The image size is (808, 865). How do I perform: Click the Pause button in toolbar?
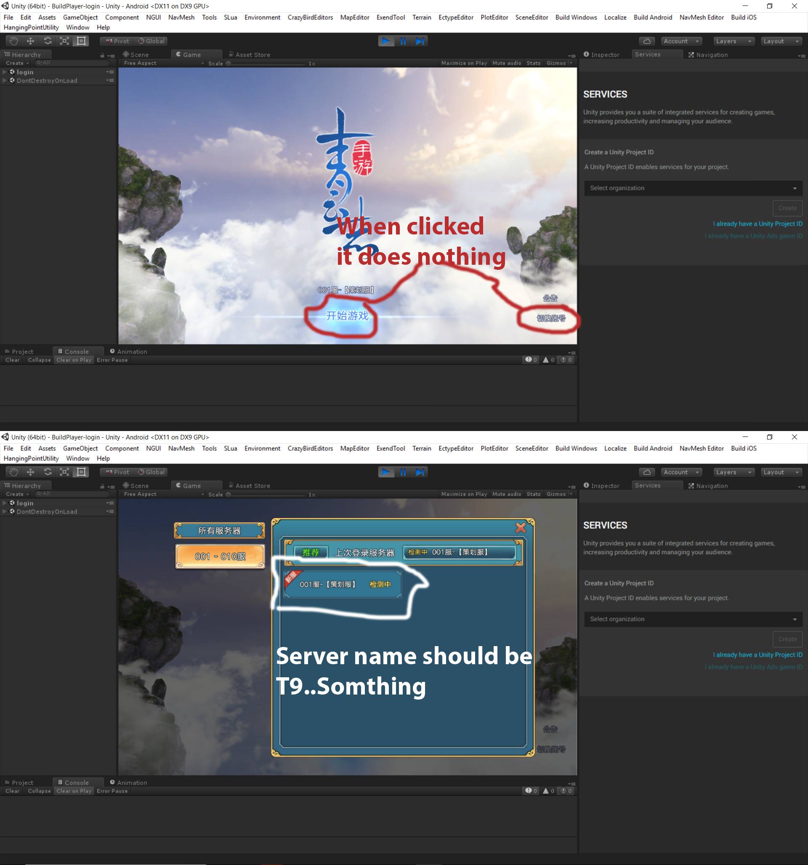403,41
